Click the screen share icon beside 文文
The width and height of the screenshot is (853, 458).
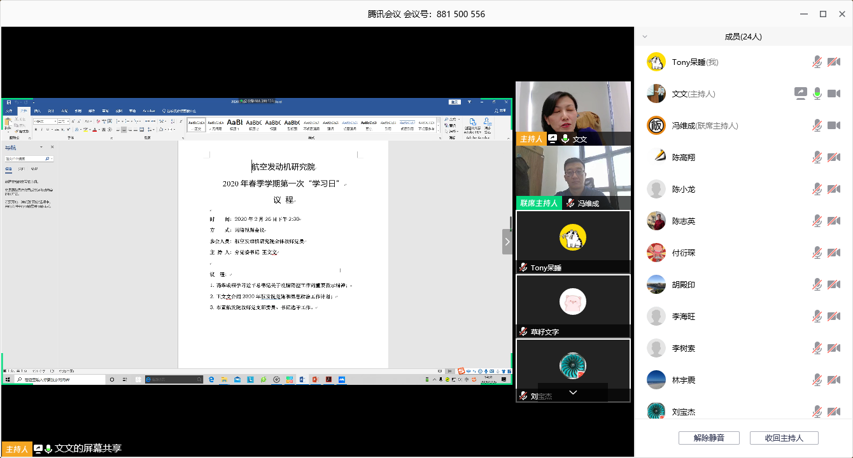tap(800, 94)
